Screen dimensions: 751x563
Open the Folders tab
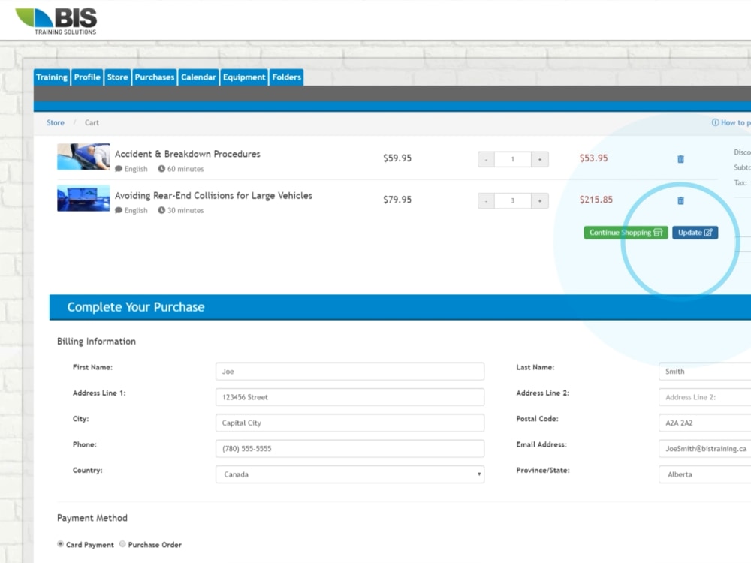(286, 77)
